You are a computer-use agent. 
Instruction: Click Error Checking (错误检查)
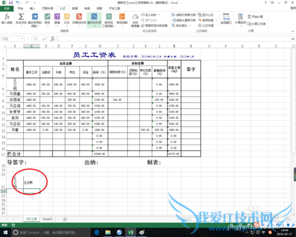click(206, 20)
